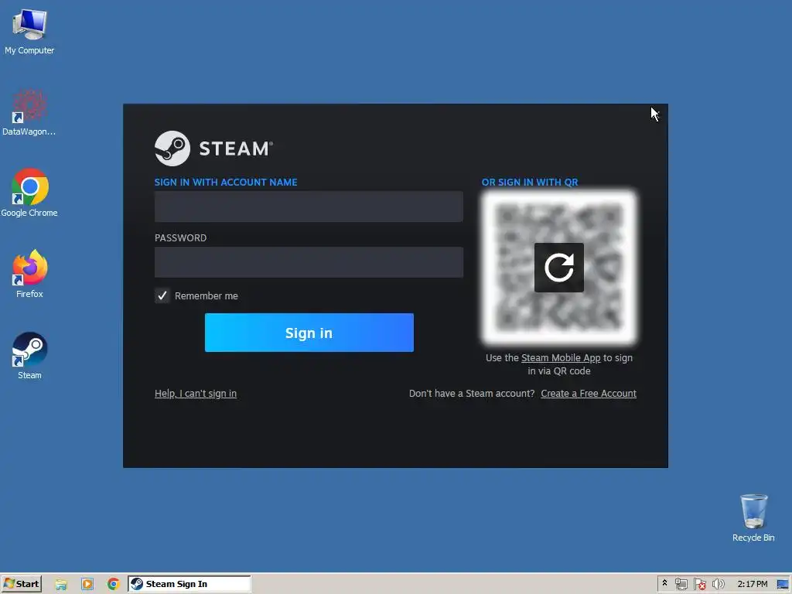792x594 pixels.
Task: Click the password input field
Action: 309,261
